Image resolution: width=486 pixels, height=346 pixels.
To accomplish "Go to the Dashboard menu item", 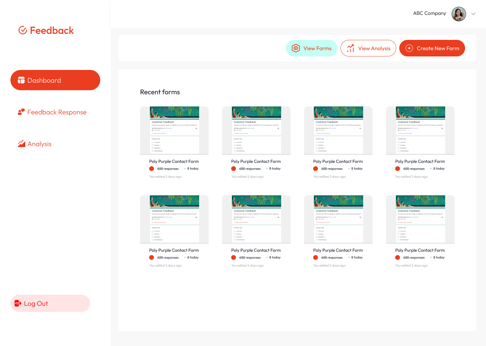I will click(55, 80).
